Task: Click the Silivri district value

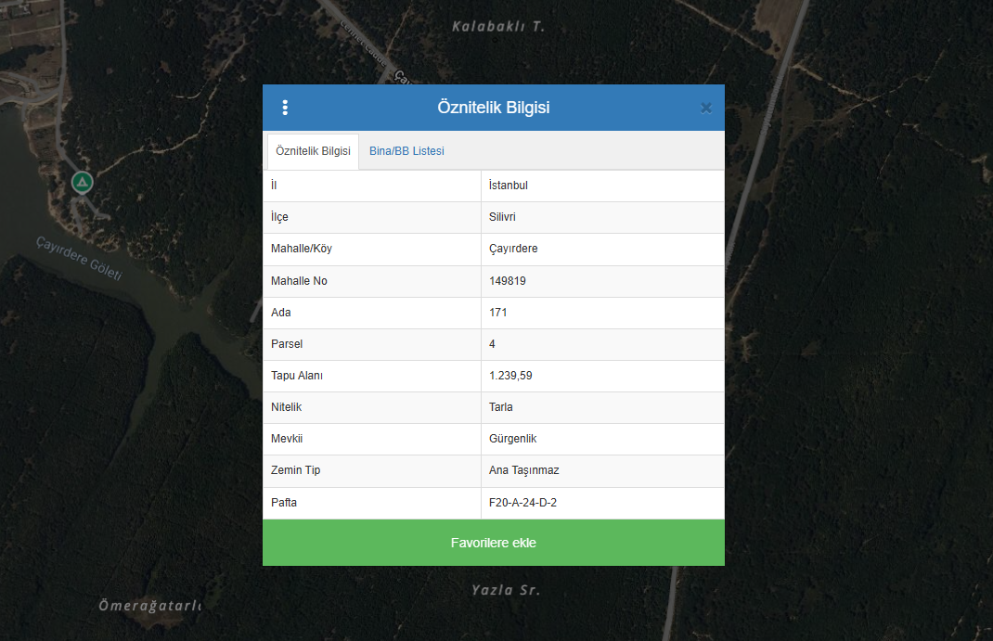Action: coord(502,217)
